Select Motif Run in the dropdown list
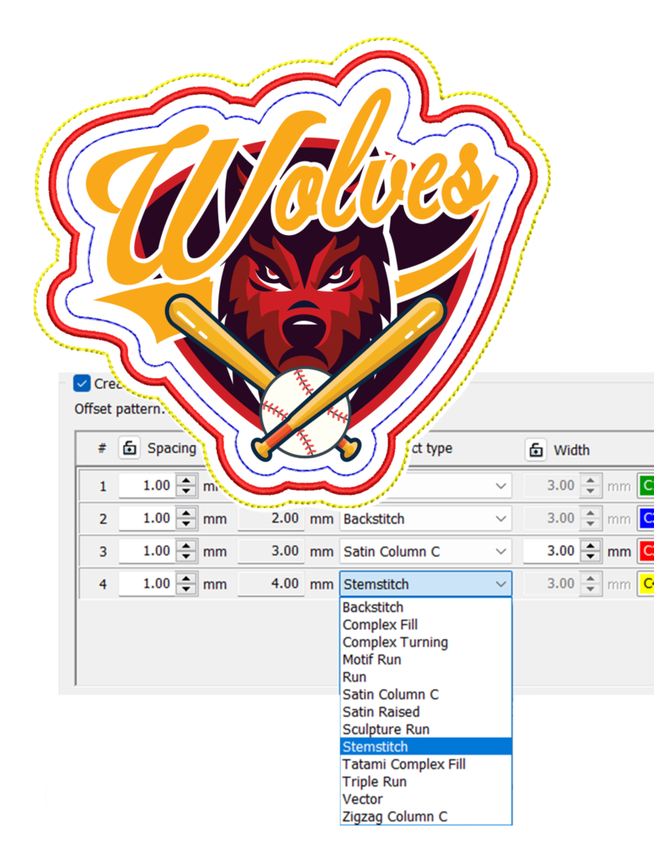This screenshot has width=654, height=853. click(372, 659)
